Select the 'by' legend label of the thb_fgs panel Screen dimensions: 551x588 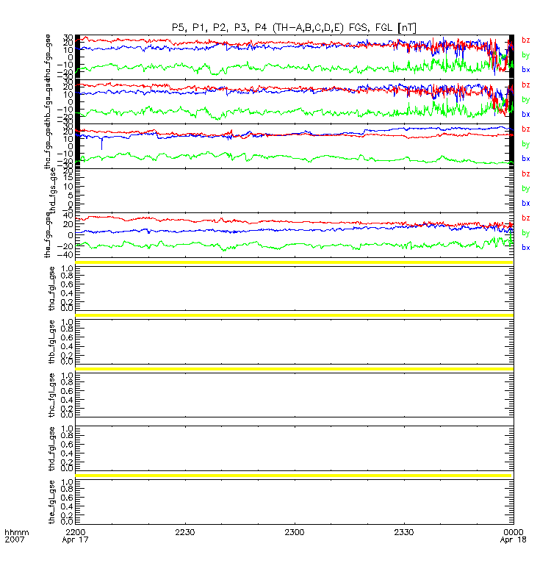(x=525, y=100)
